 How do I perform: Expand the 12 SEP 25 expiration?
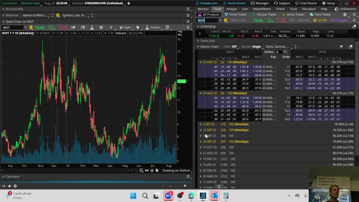[201, 130]
